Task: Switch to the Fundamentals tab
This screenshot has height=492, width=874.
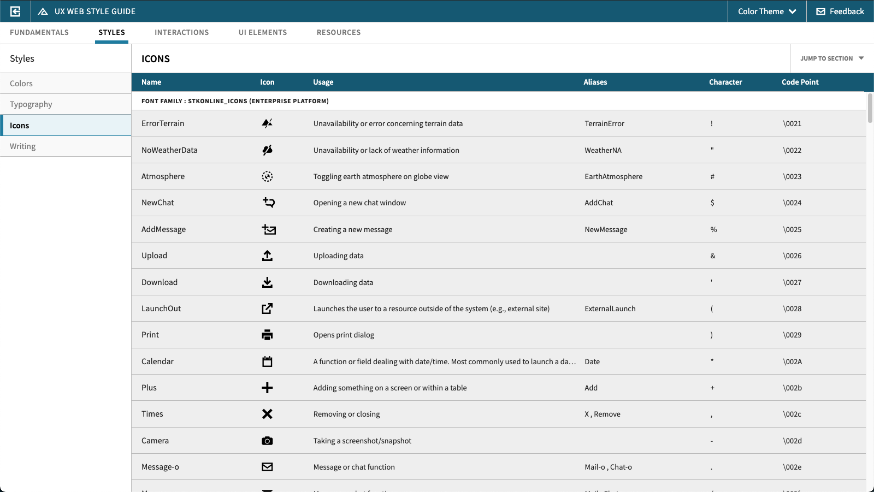Action: tap(39, 32)
